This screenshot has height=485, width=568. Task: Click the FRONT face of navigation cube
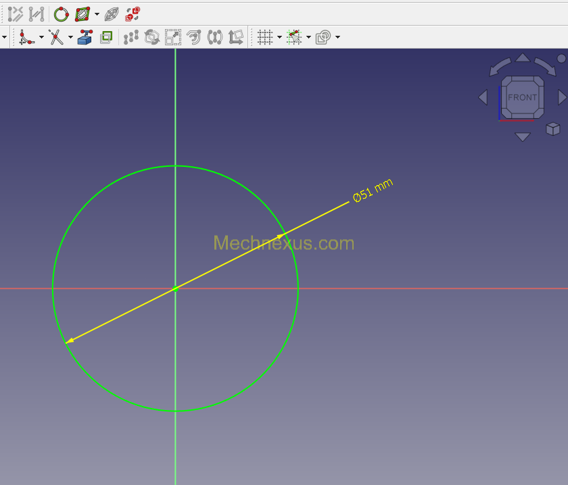point(522,97)
